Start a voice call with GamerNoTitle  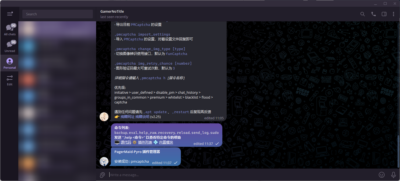click(373, 14)
